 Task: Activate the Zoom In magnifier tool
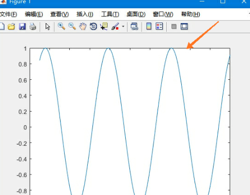point(62,27)
